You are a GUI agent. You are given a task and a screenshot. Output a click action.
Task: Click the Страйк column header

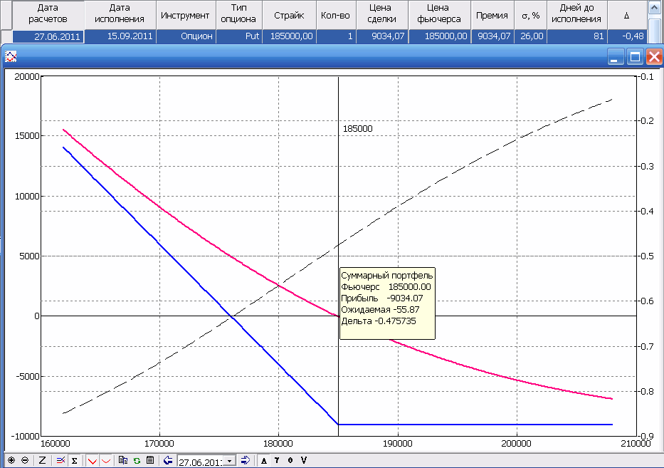coord(289,15)
